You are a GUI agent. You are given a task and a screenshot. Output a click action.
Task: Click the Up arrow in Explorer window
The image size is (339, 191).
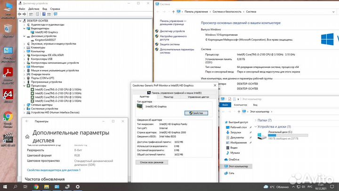coord(239,112)
